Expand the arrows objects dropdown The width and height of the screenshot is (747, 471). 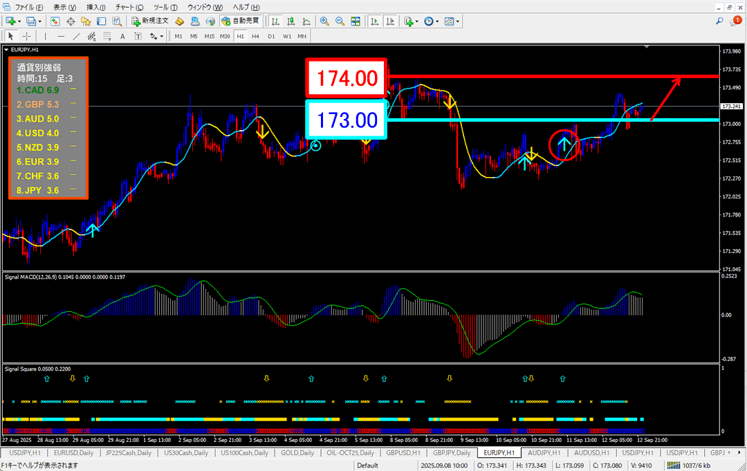click(161, 37)
